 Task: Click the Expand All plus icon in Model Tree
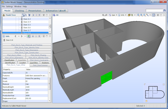33,15
